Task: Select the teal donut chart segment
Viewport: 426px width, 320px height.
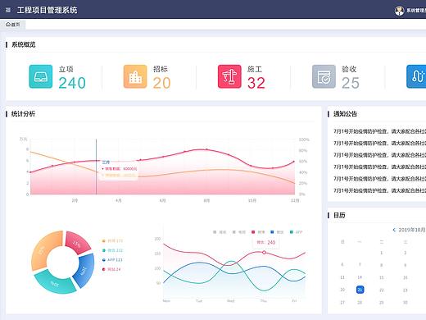Action: pos(56,283)
